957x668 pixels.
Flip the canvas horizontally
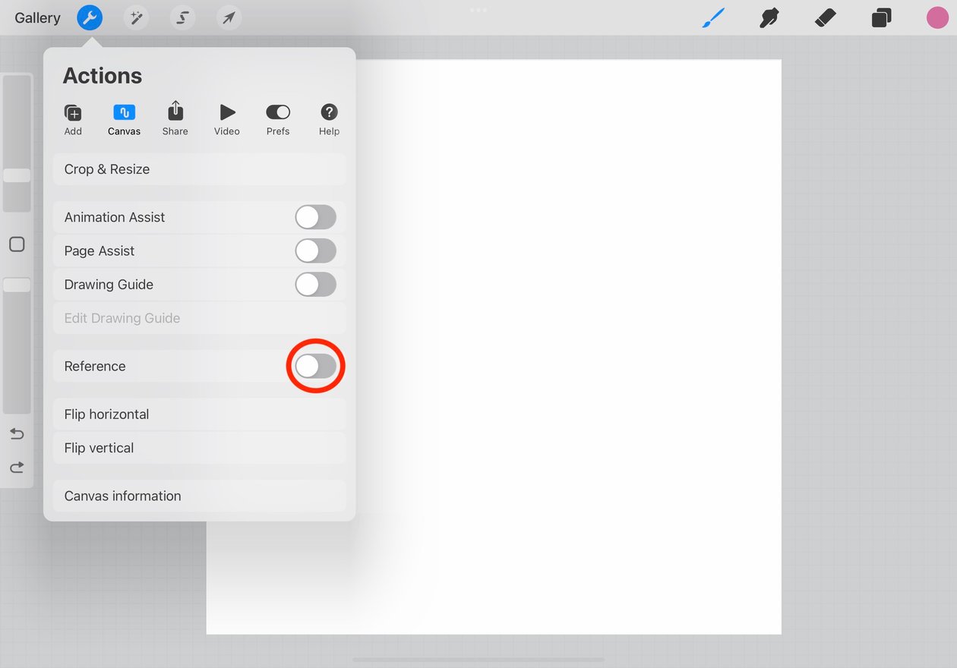coord(199,414)
